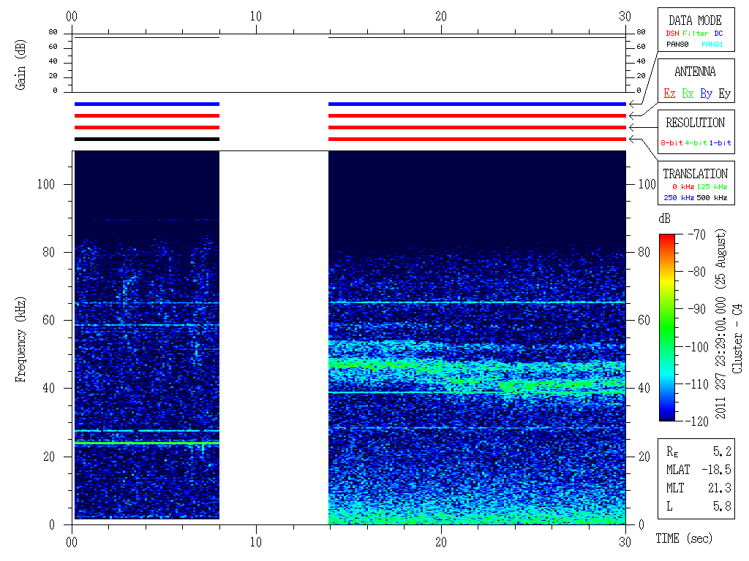Select the blue 1-bit resolution label

(720, 143)
